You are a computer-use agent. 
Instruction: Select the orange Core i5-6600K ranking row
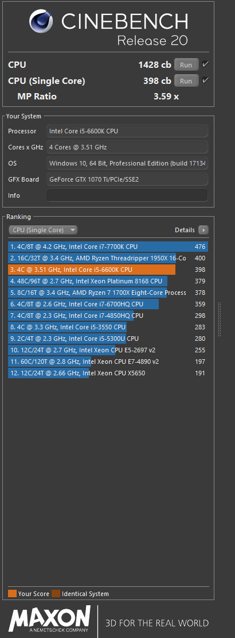(x=108, y=270)
